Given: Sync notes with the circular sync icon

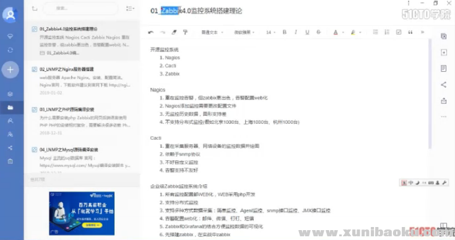Looking at the screenshot, I should tap(10, 50).
